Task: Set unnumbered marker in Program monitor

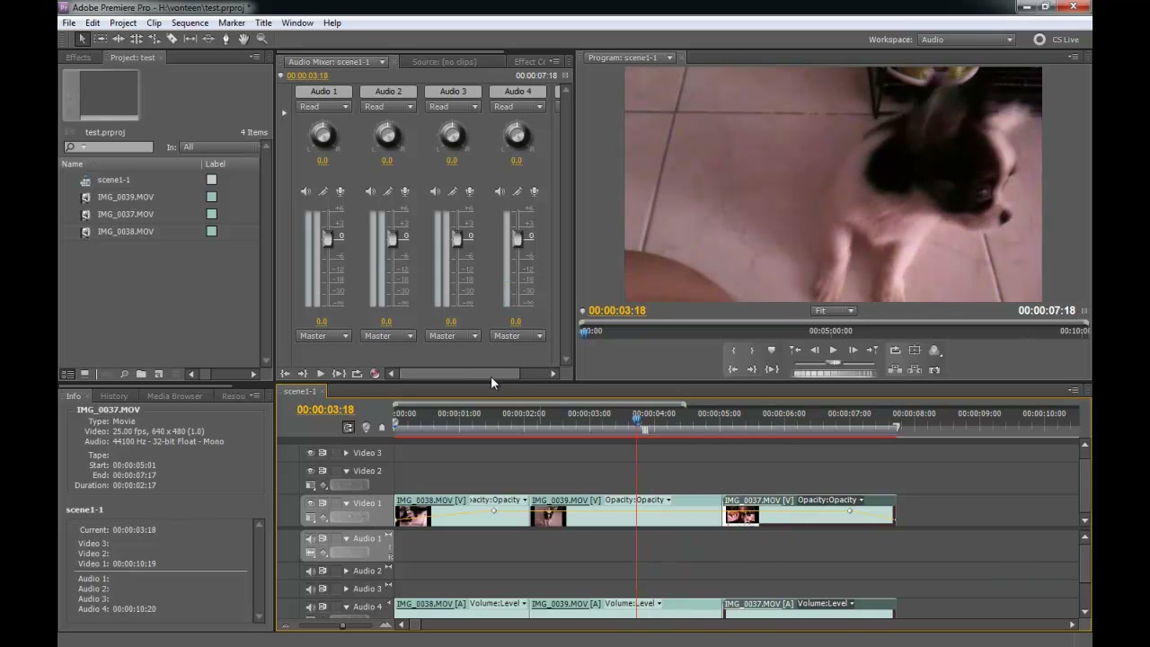Action: 771,350
